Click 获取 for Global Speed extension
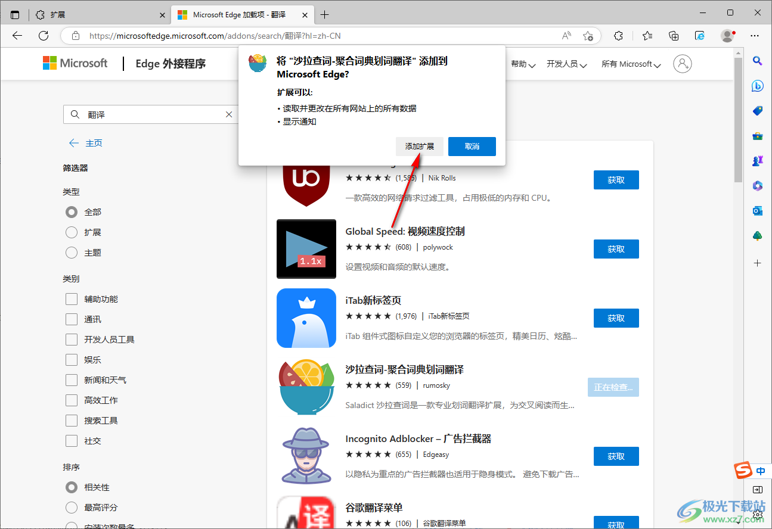This screenshot has height=529, width=772. tap(616, 249)
